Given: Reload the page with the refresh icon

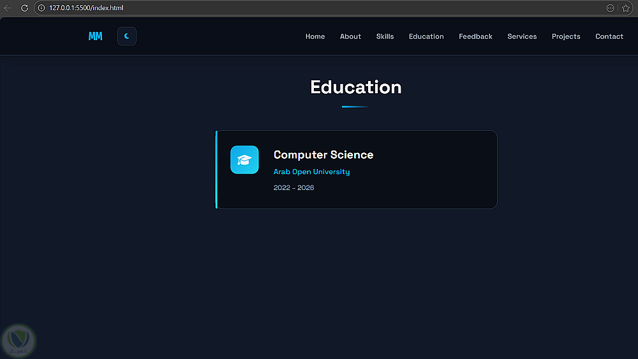Looking at the screenshot, I should [24, 8].
